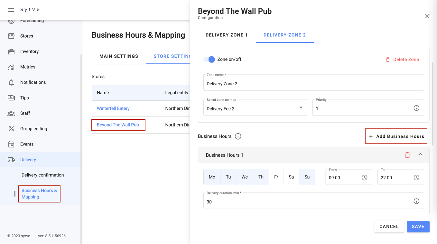Collapse the Business Hours 1 section
This screenshot has width=437, height=244.
(420, 155)
